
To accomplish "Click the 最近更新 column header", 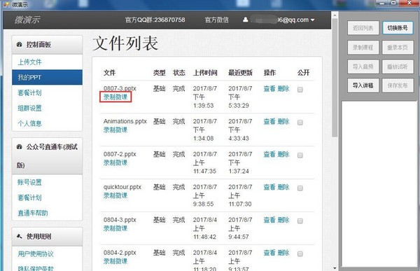I will (x=240, y=73).
